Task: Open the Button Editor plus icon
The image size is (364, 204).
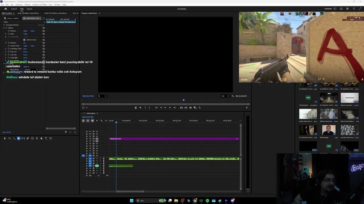Action: 247,108
